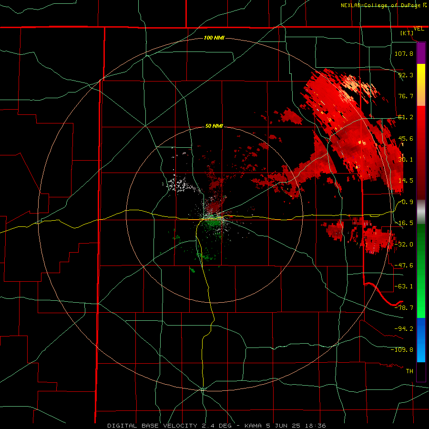Select the -47.6 knot scale value
The height and width of the screenshot is (429, 429).
coord(404,266)
